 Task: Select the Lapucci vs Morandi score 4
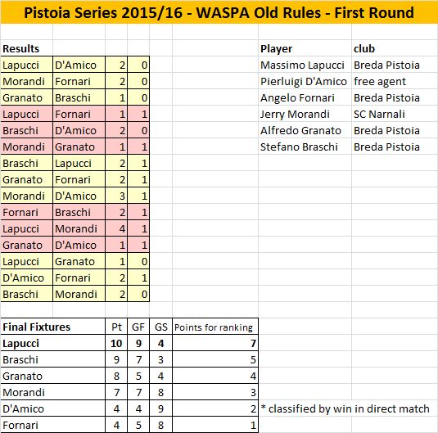(x=116, y=229)
